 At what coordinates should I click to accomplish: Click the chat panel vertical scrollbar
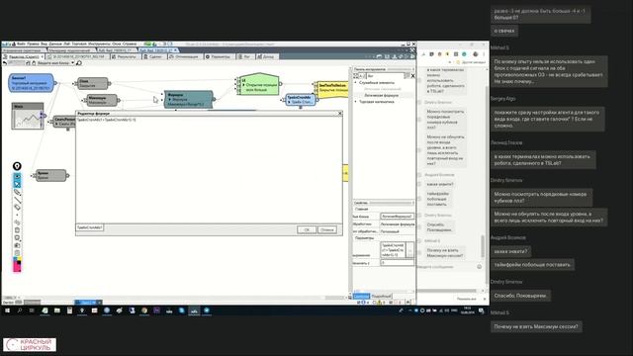(483, 246)
